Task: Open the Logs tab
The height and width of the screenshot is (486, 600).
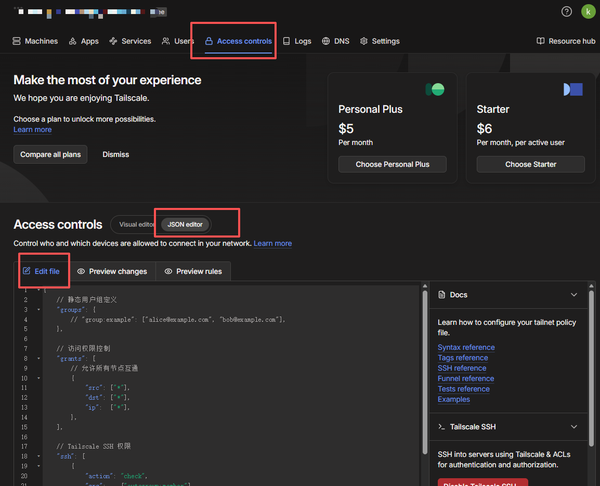Action: [x=297, y=41]
